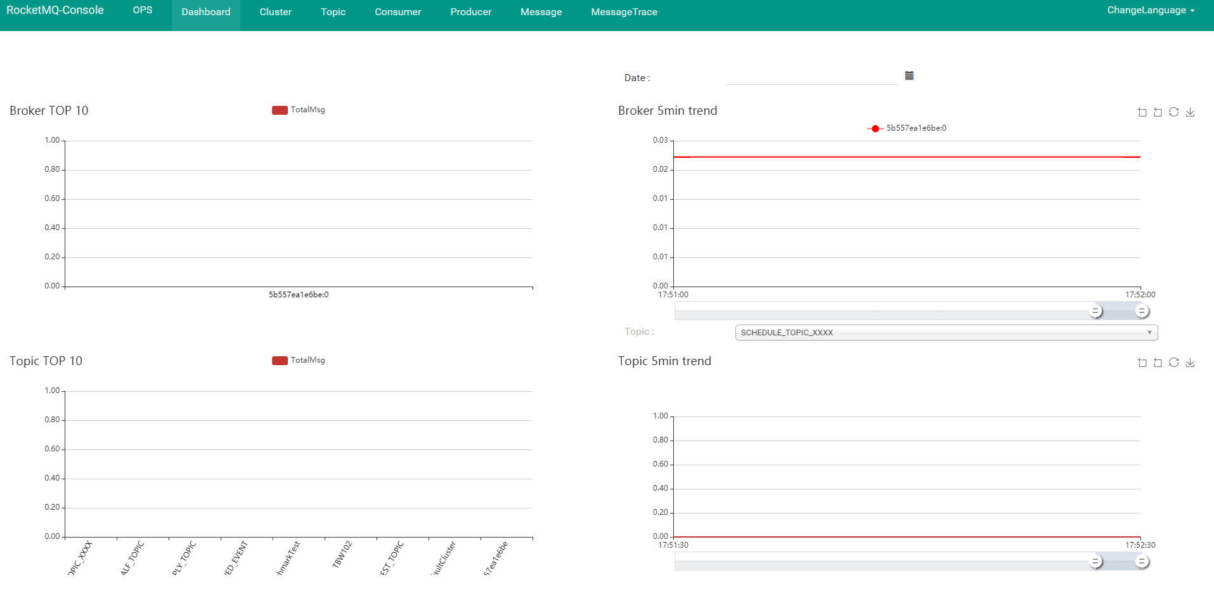Click the Broker TOP 10 heading
The width and height of the screenshot is (1214, 594).
tap(49, 110)
